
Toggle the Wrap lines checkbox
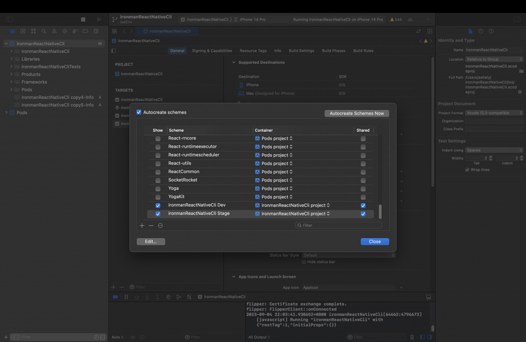[x=467, y=170]
